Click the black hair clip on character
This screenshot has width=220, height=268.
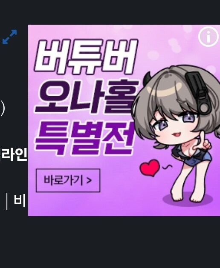click(x=199, y=92)
